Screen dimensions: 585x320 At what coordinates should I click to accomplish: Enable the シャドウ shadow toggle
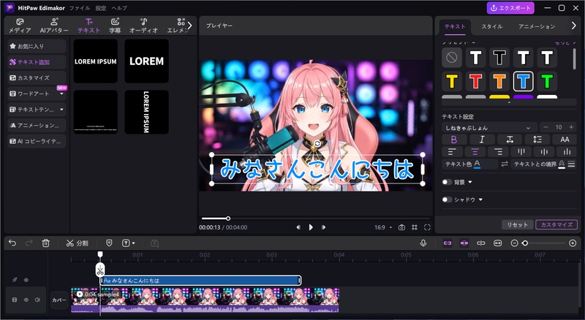click(447, 199)
